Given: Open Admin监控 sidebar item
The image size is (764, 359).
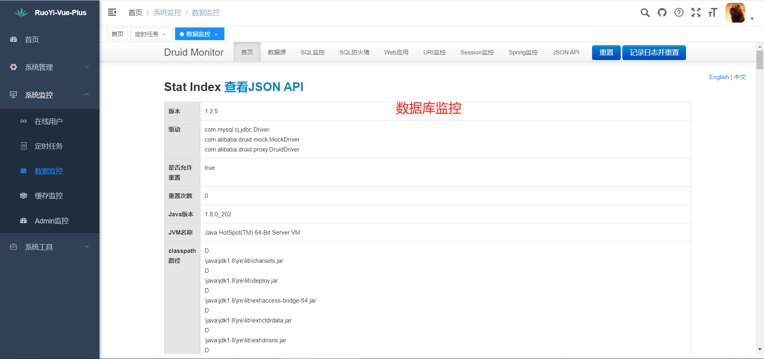Looking at the screenshot, I should click(50, 221).
